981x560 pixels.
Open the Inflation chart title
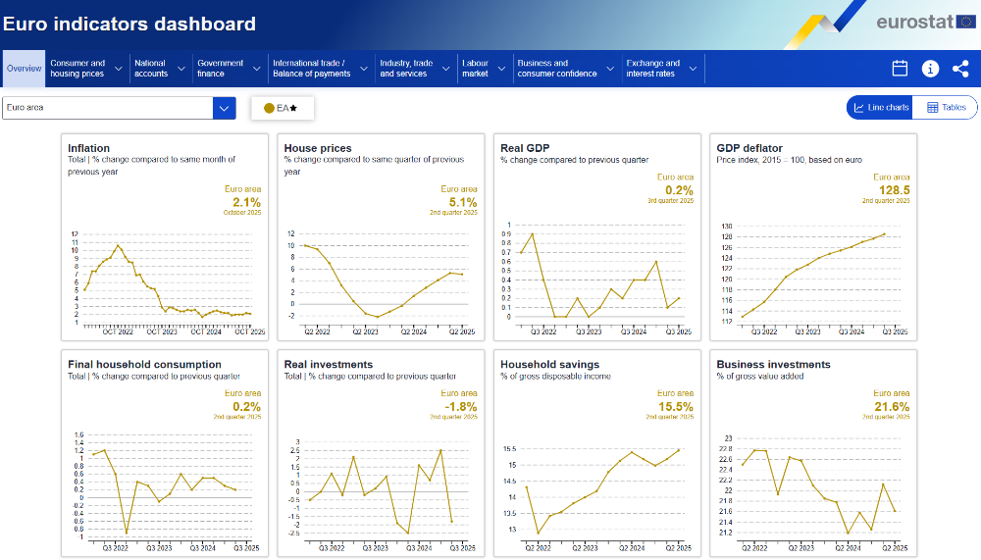tap(88, 148)
